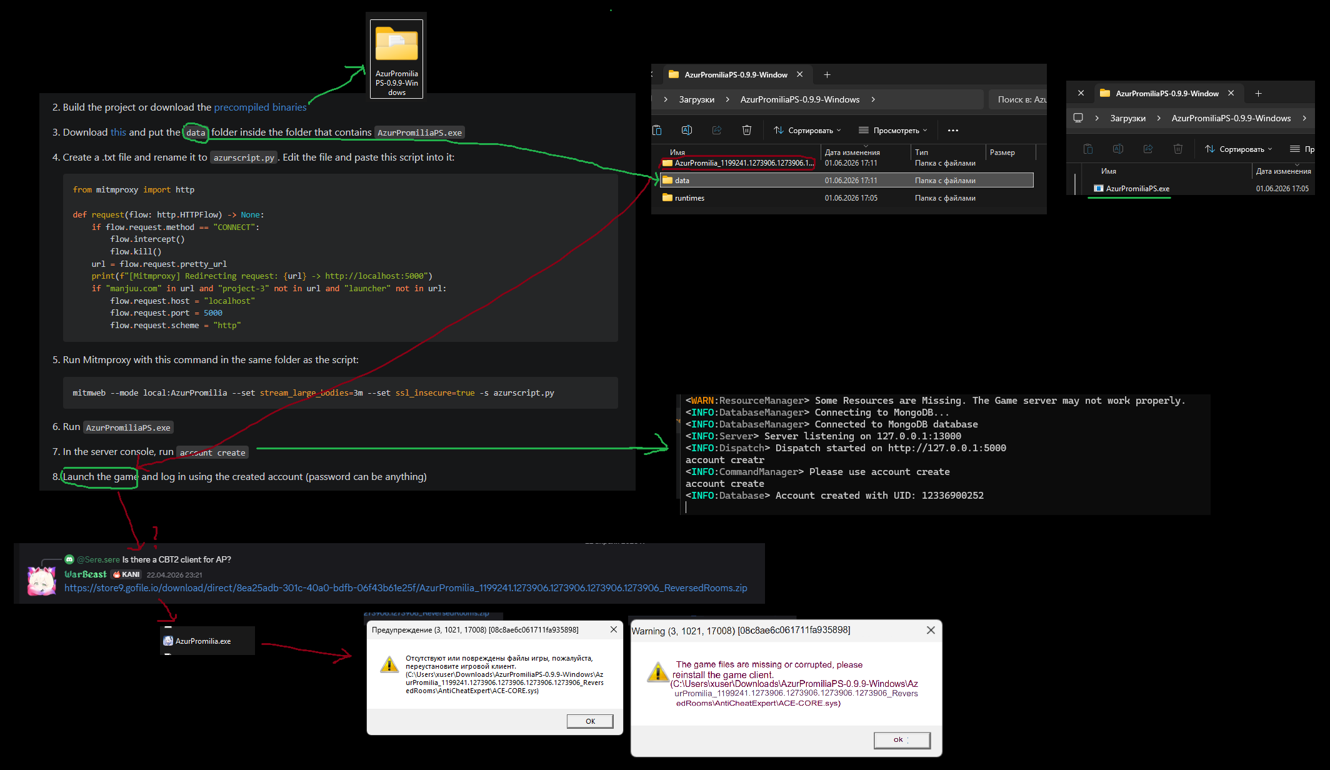Click the KANI tag next to WarBeast
Viewport: 1330px width, 770px height.
(127, 574)
